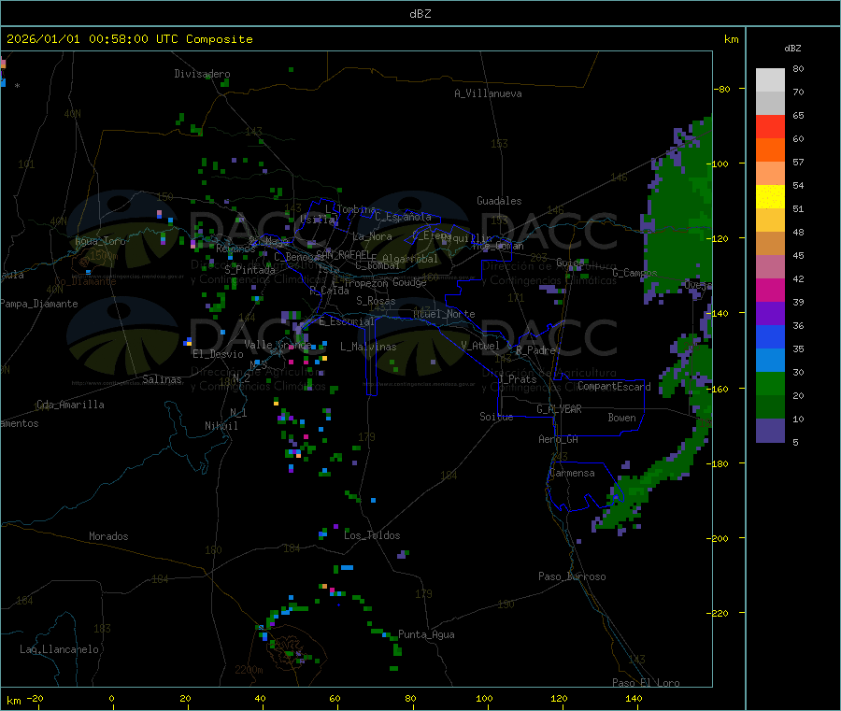Image resolution: width=841 pixels, height=711 pixels.
Task: Click the Atuel_Norte map label
Action: [x=444, y=314]
